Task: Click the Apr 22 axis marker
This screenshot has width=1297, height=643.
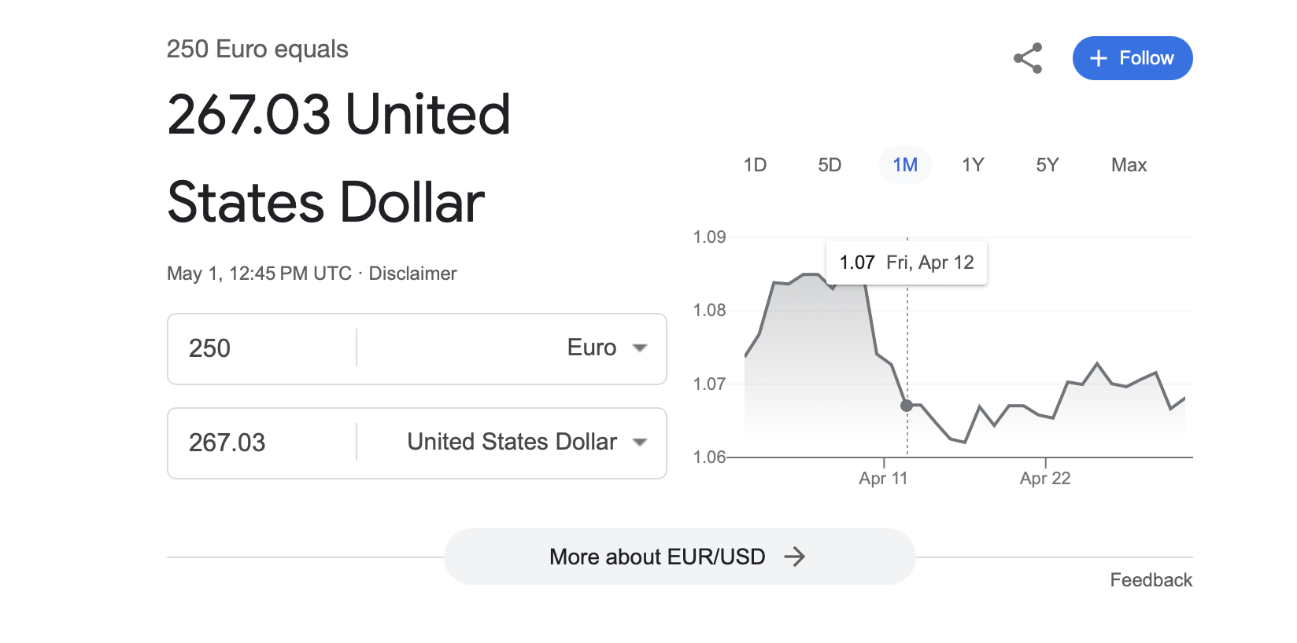Action: [1045, 478]
